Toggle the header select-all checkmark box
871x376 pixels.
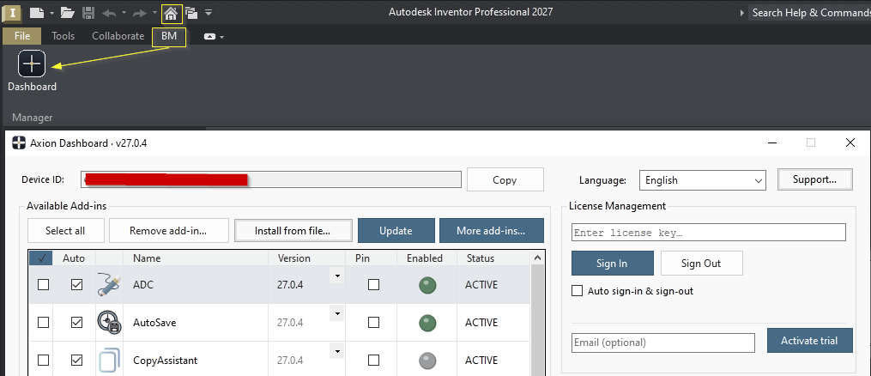41,258
